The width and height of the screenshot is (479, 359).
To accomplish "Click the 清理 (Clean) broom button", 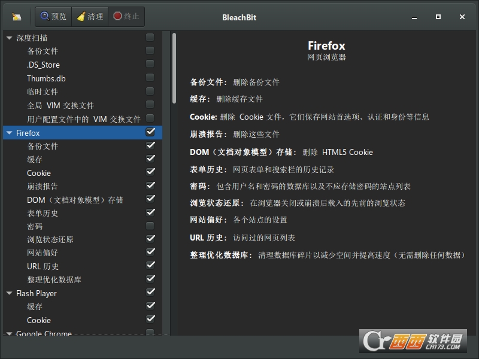I will (90, 17).
